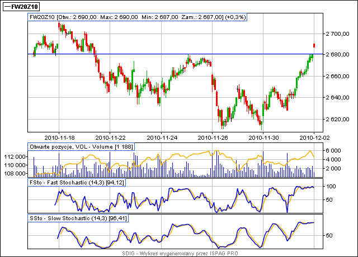Click the 108 000 open interest label
358x257 pixels.
click(15, 174)
